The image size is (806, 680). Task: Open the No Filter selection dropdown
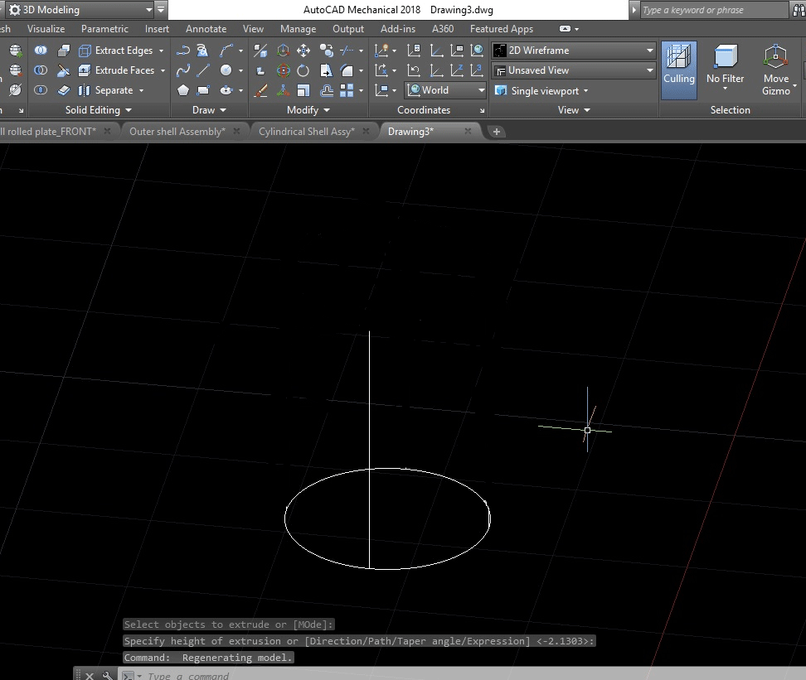point(725,80)
